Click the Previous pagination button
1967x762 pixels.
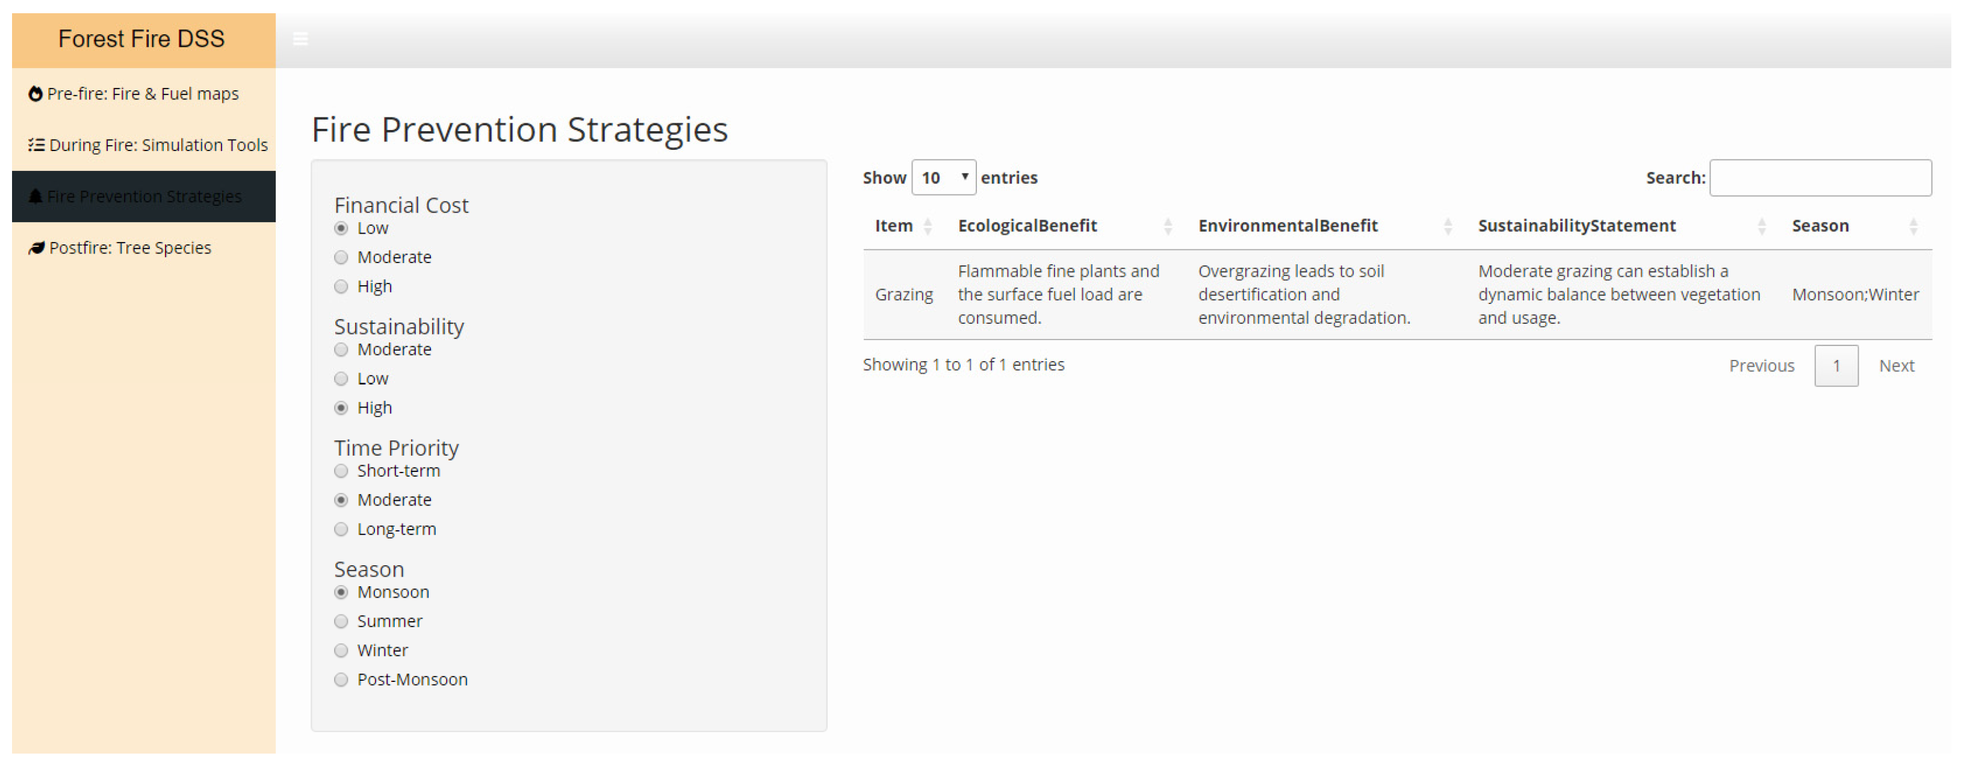(x=1762, y=367)
